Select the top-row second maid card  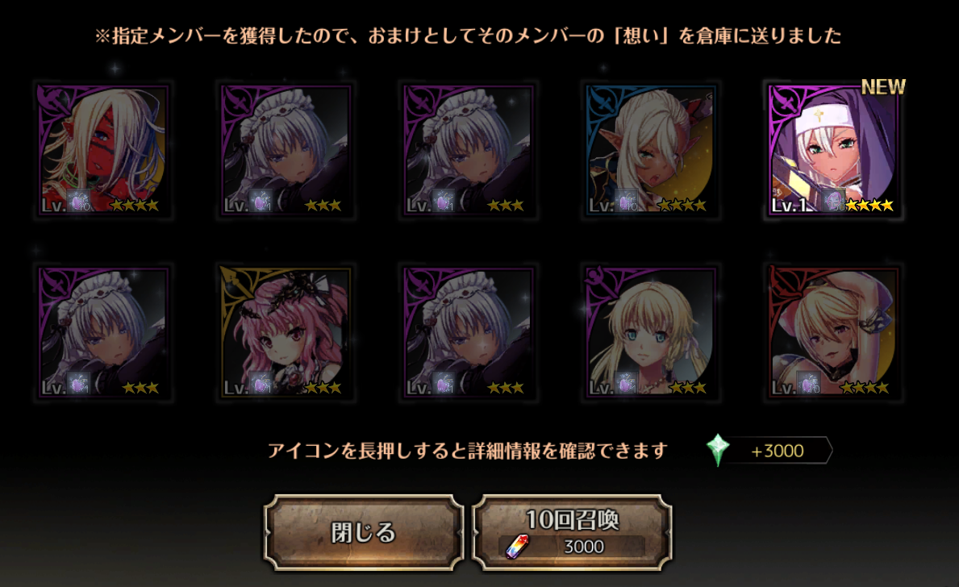pyautogui.click(x=286, y=151)
